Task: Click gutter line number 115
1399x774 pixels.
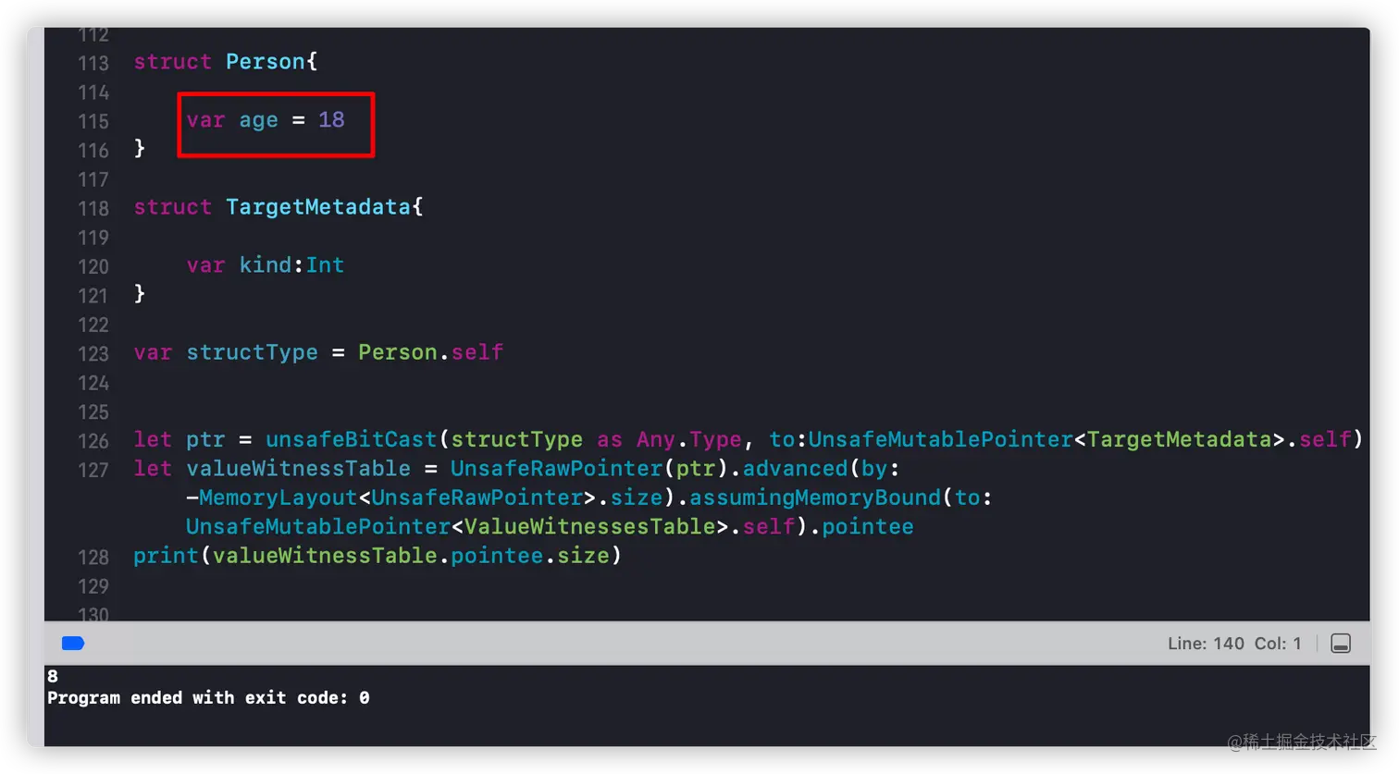Action: 93,121
